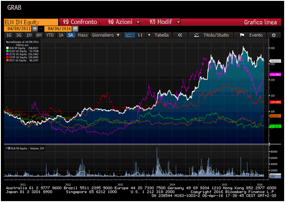
Task: Click the red 129.4393 price tag
Action: click(276, 102)
